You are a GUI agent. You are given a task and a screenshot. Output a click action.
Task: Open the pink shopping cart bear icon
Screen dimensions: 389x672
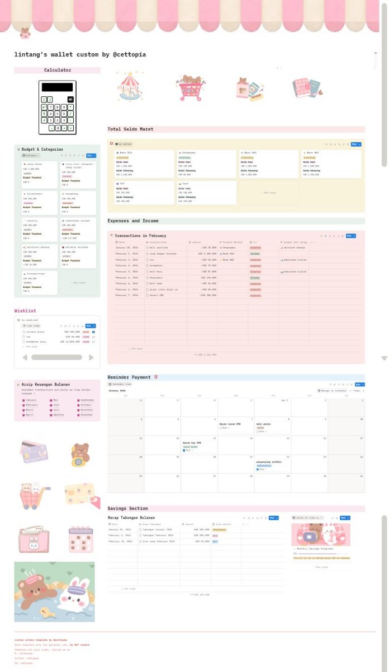pos(192,88)
